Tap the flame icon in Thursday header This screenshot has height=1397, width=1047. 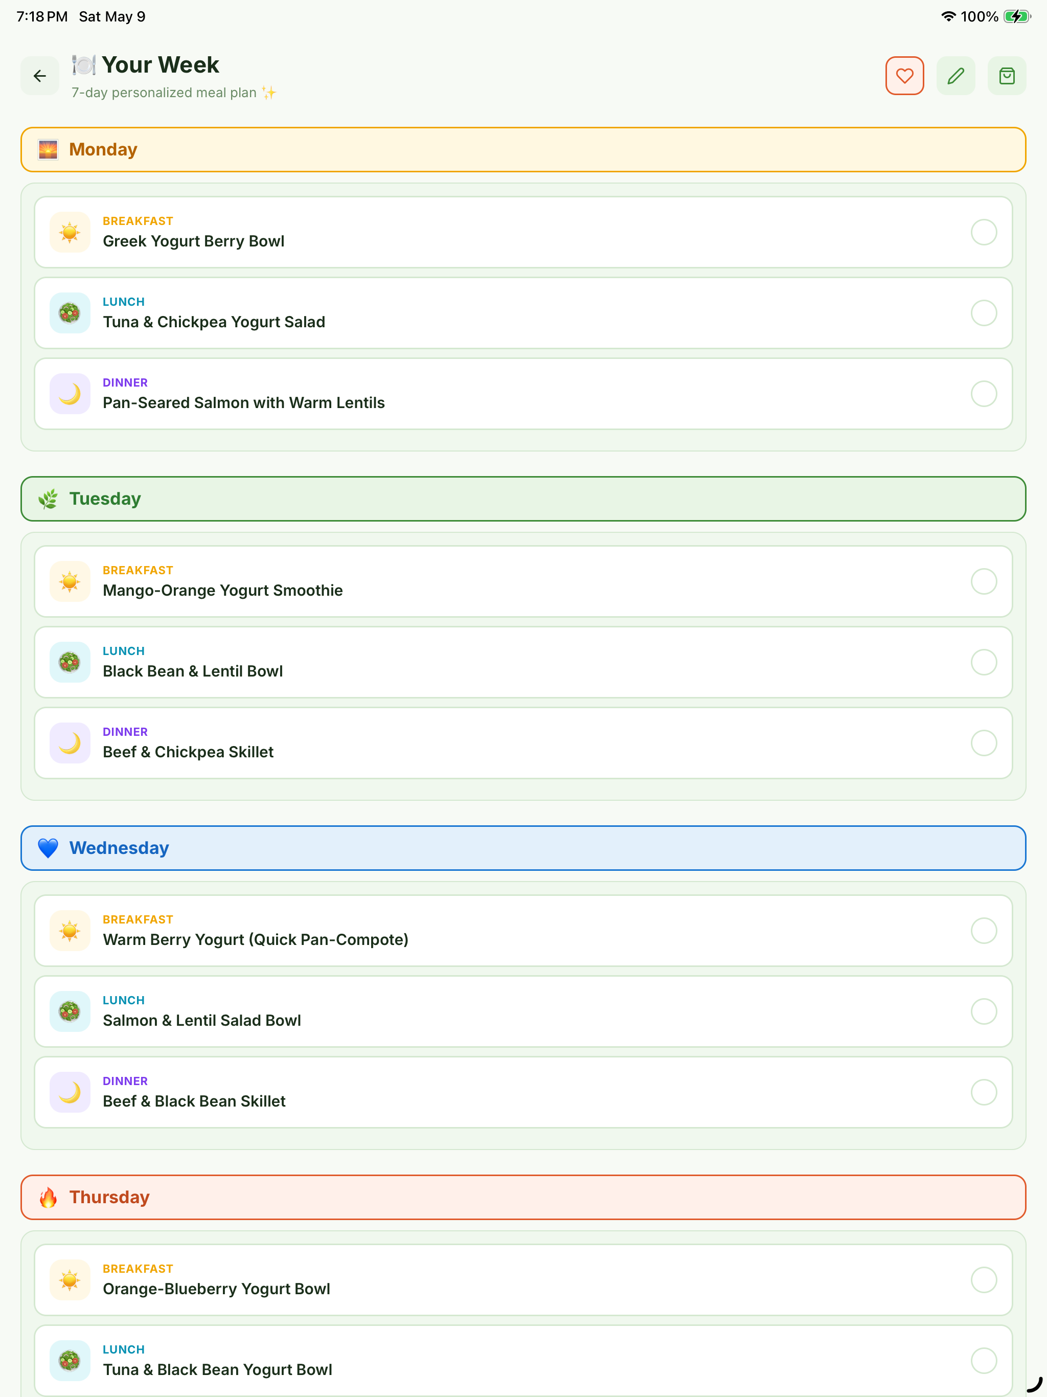pyautogui.click(x=48, y=1198)
